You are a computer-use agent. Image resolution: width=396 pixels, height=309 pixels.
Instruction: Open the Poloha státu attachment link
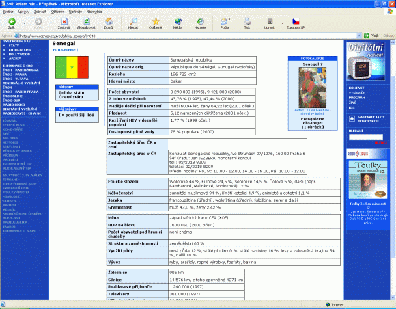(72, 92)
